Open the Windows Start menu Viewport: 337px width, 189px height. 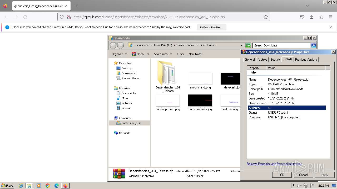[7, 186]
